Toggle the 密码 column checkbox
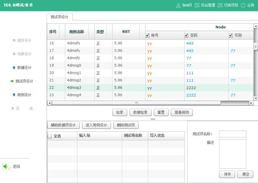258x183 pixels. [x=187, y=35]
